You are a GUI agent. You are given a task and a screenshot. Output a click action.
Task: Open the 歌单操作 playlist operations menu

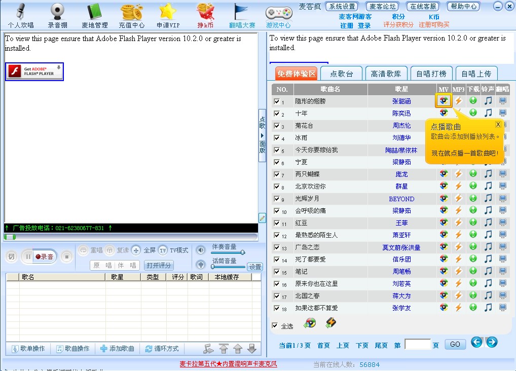tap(28, 349)
